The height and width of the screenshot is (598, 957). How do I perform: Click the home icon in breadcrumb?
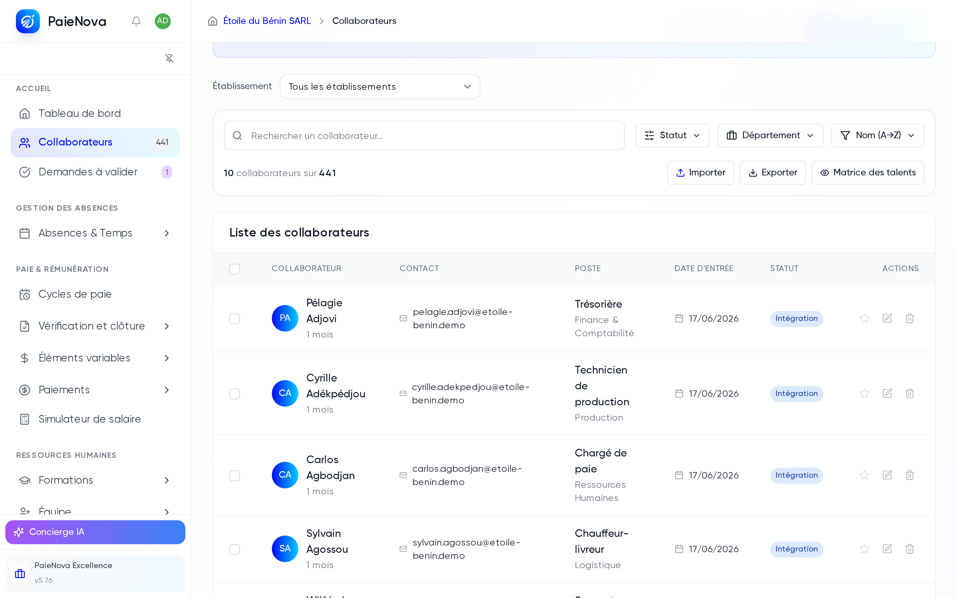(213, 21)
